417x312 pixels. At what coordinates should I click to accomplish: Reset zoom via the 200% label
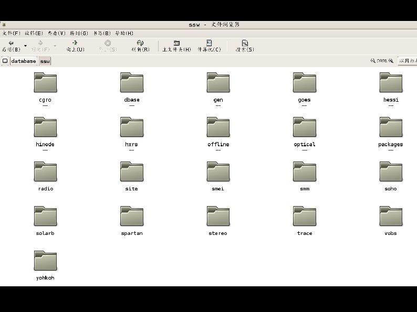[382, 61]
